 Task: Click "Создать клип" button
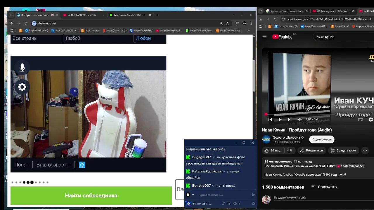click(x=343, y=150)
